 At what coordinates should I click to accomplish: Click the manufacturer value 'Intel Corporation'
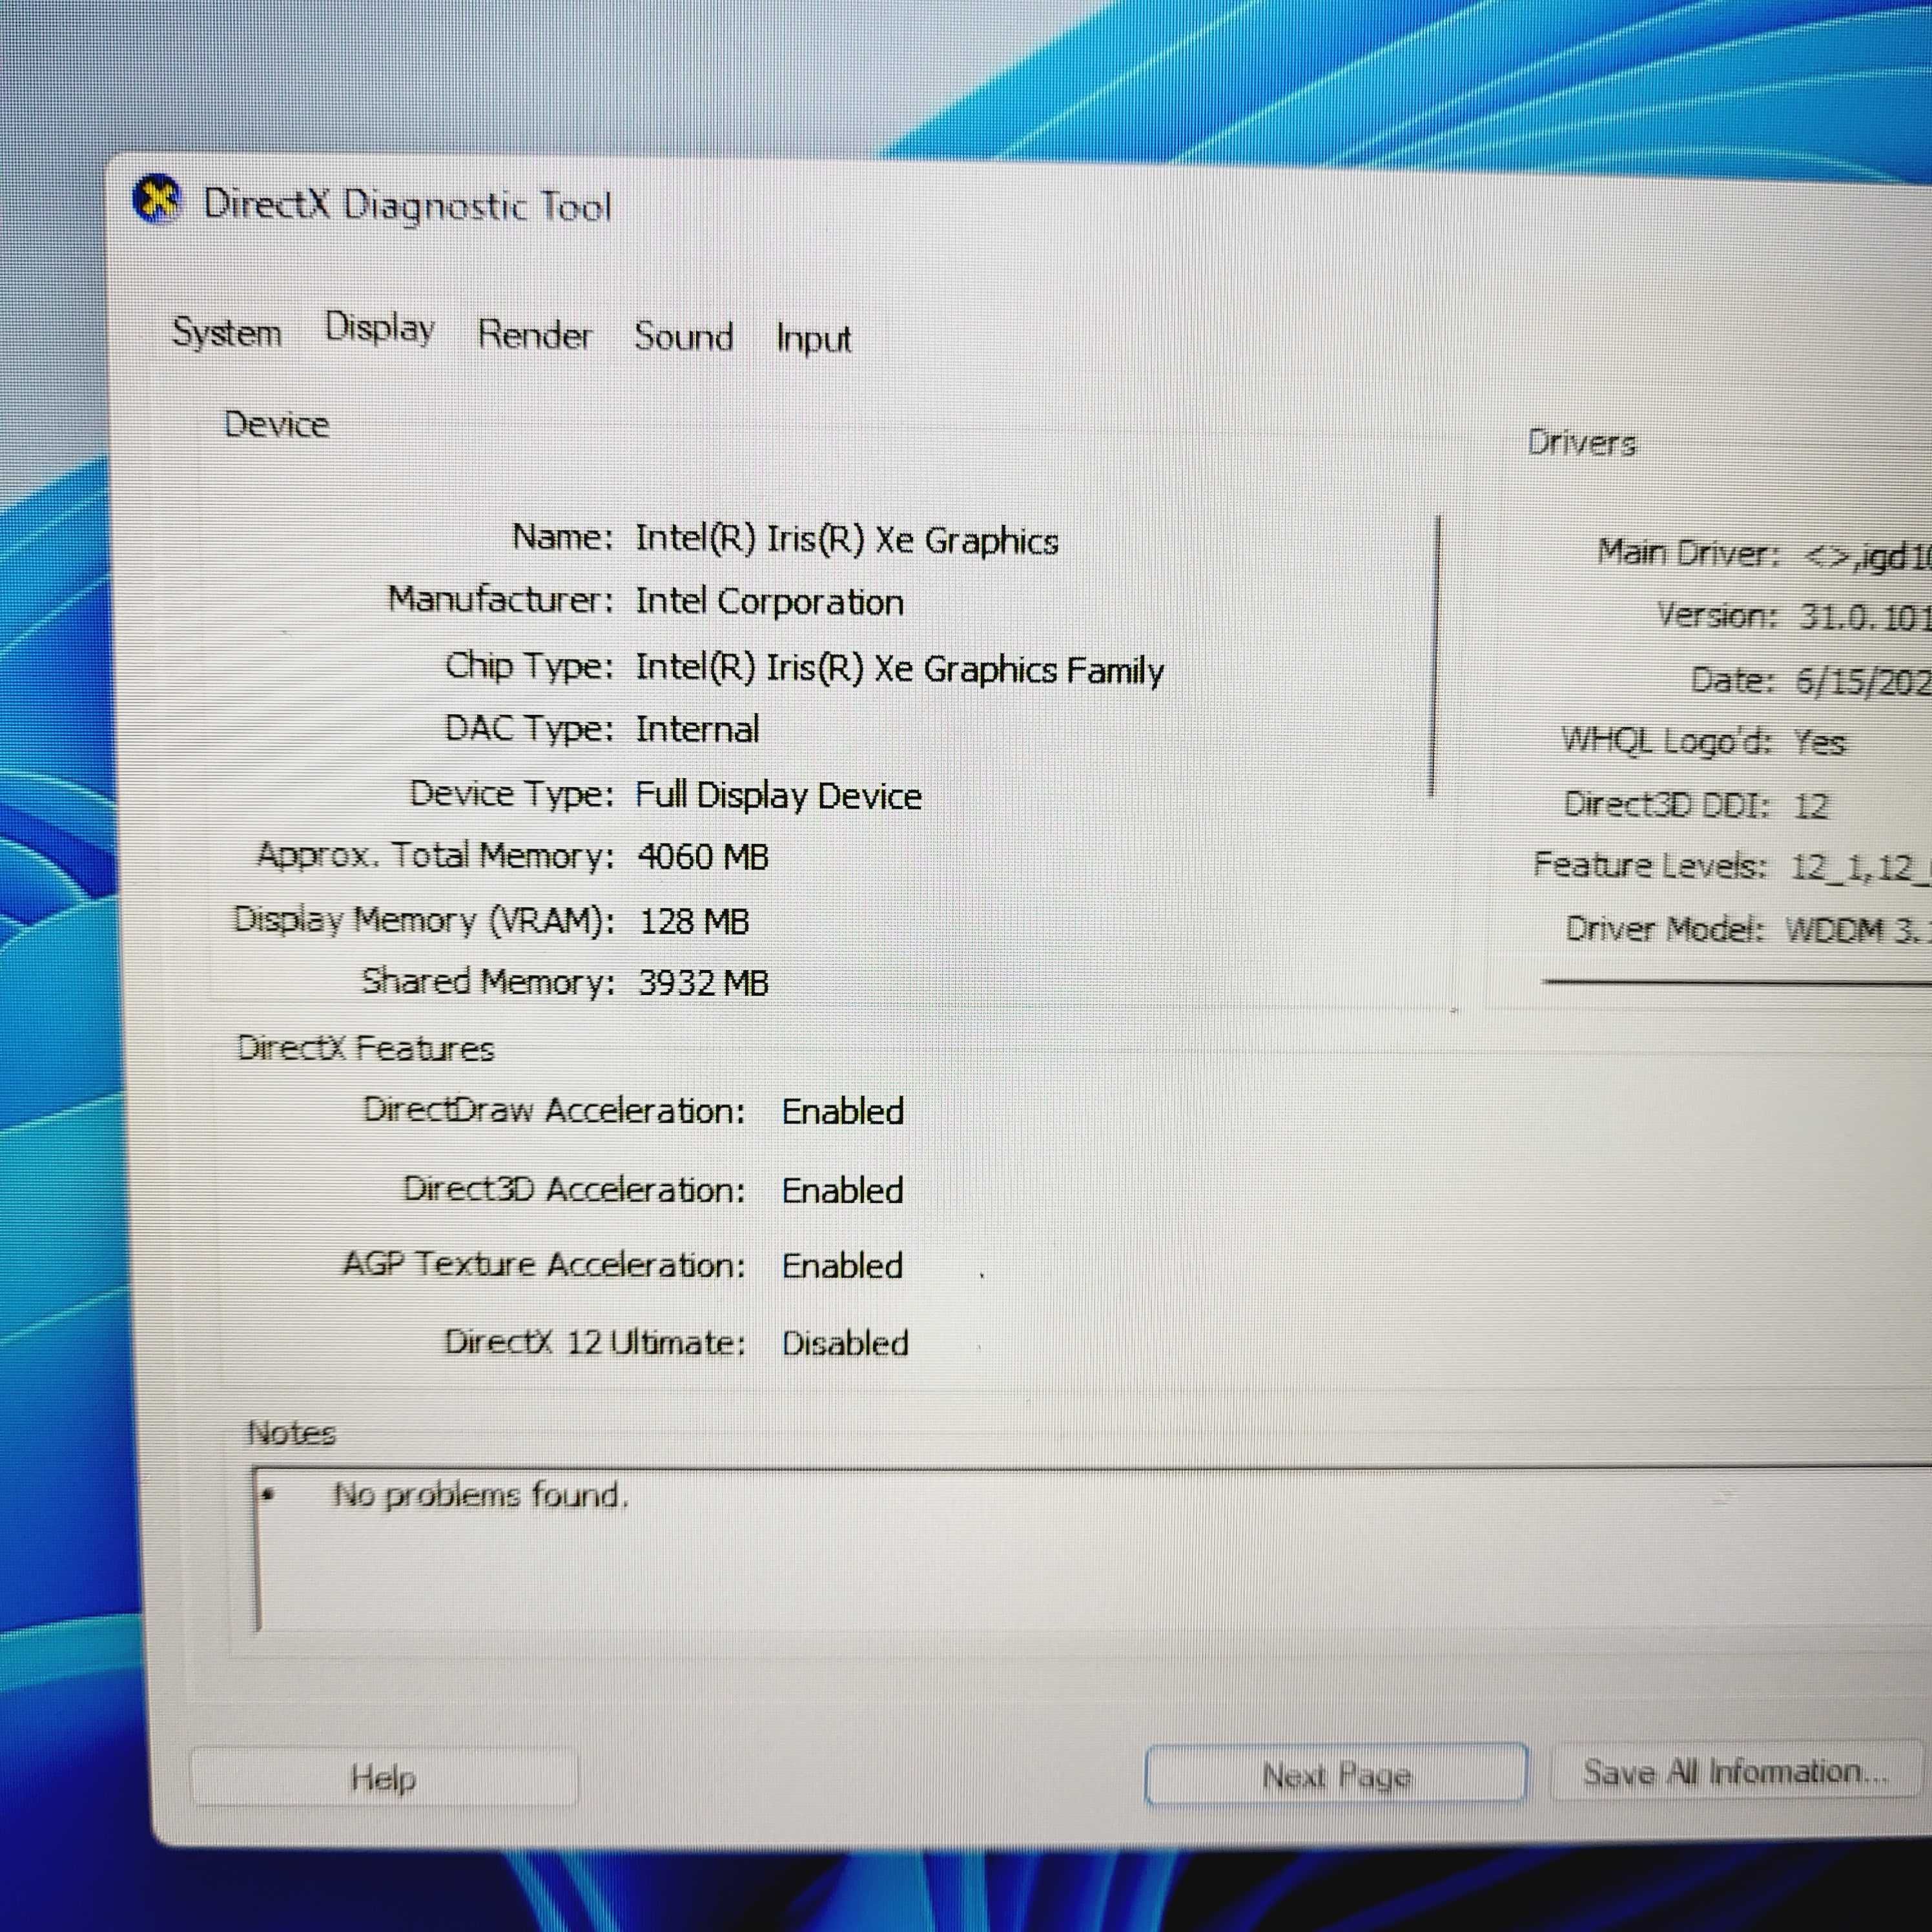pyautogui.click(x=769, y=602)
